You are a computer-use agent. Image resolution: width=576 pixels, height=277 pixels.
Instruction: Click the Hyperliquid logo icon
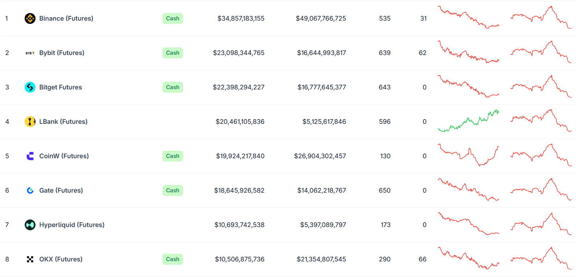click(x=30, y=225)
